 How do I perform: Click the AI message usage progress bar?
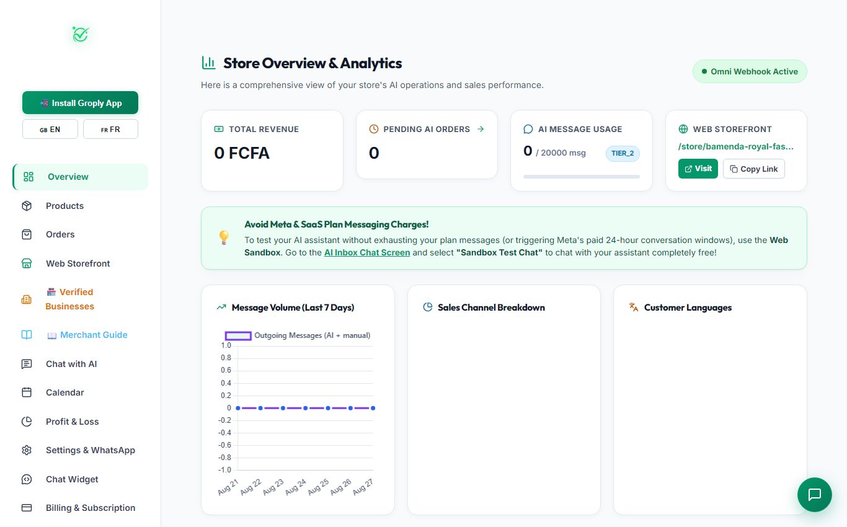pos(582,177)
